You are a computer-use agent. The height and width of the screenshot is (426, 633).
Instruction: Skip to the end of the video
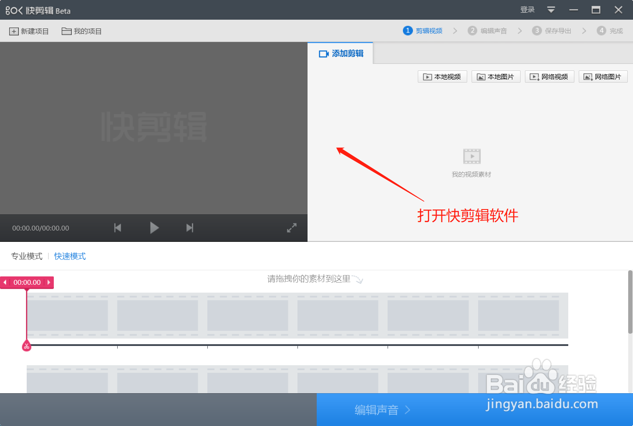(x=189, y=227)
